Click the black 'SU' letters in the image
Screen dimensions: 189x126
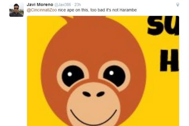[x=163, y=26]
